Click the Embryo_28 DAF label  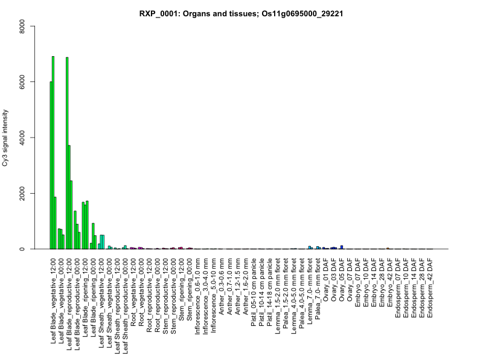click(382, 282)
